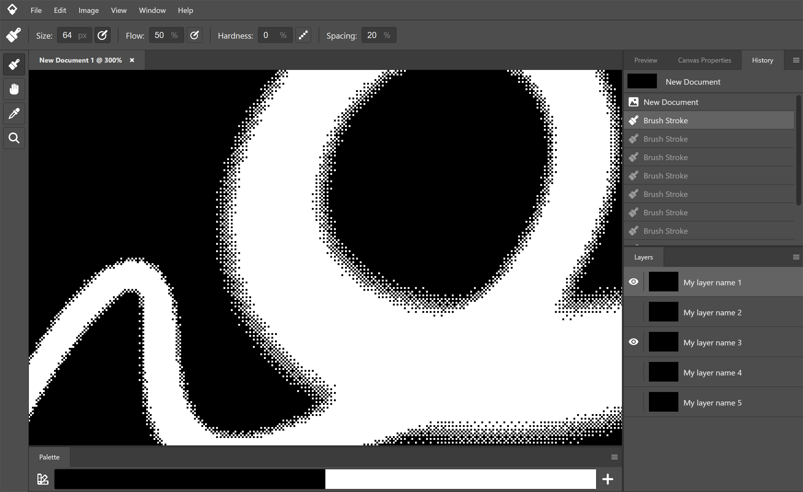The image size is (803, 492).
Task: Select the Hand pan tool
Action: [14, 89]
